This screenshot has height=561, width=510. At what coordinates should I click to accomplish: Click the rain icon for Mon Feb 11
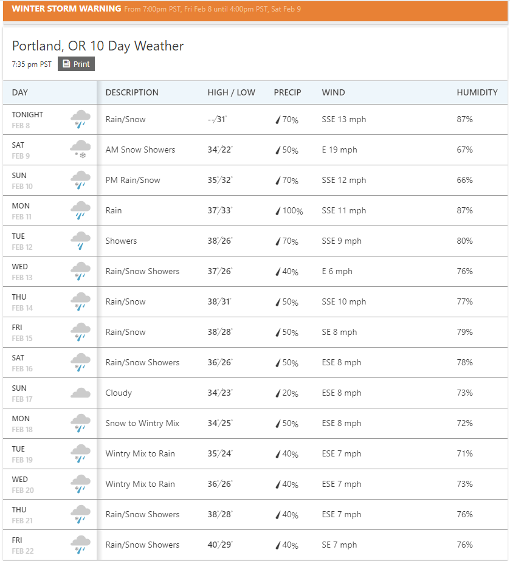[80, 210]
